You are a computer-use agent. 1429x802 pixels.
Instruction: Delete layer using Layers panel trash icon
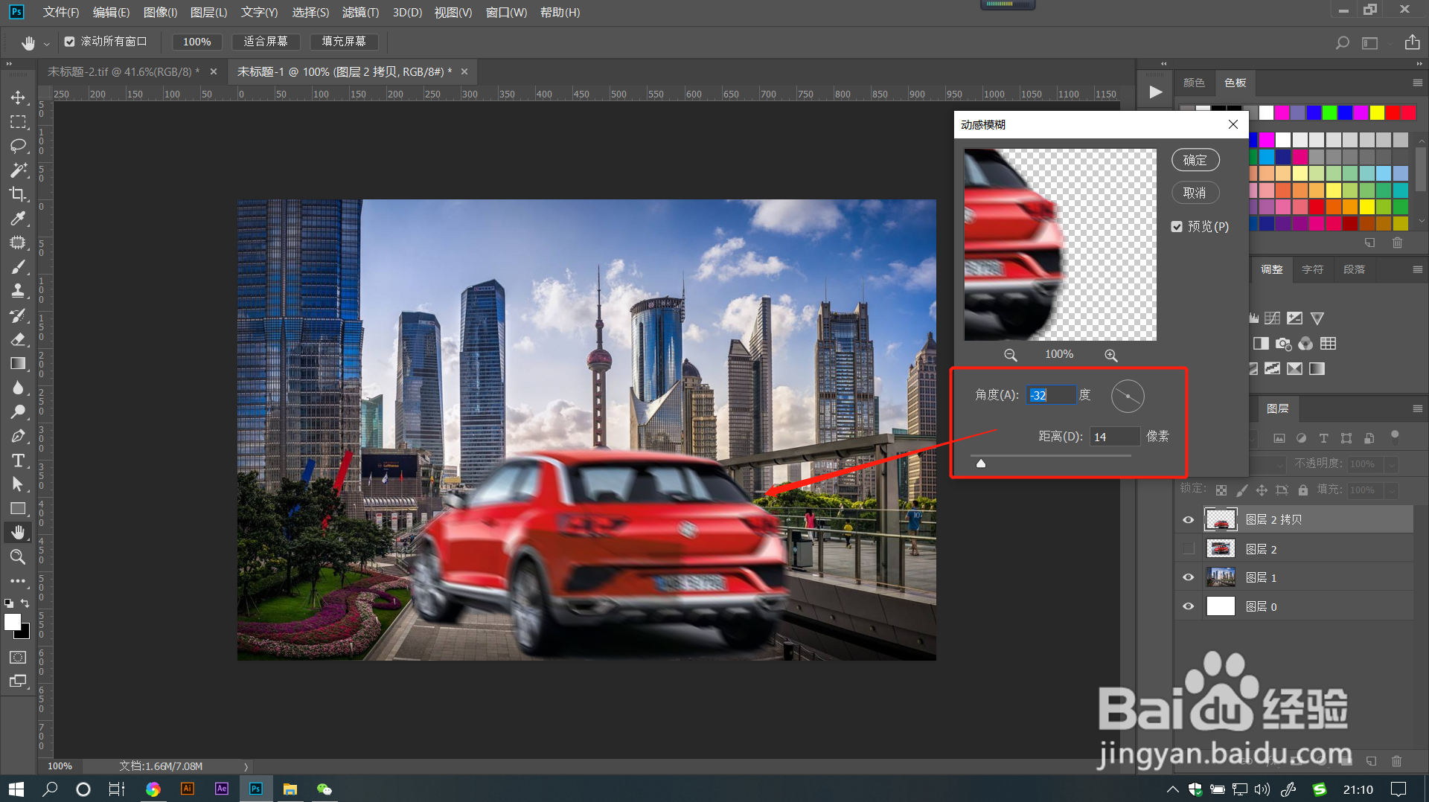click(x=1396, y=761)
